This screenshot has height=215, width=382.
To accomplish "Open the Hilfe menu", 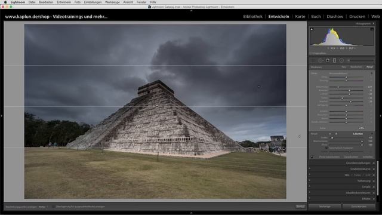I will [153, 2].
